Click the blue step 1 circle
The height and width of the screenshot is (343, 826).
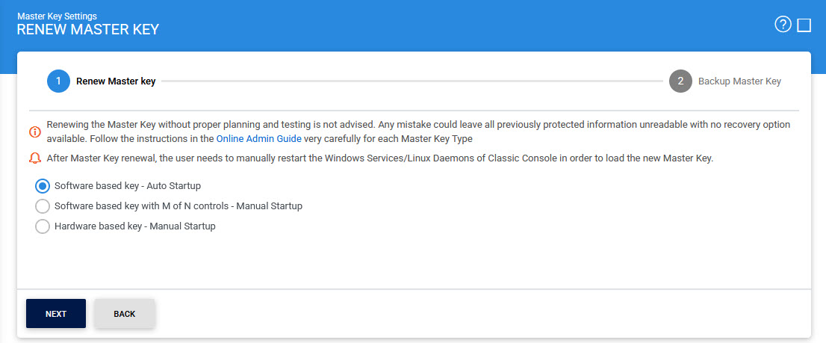pos(58,81)
